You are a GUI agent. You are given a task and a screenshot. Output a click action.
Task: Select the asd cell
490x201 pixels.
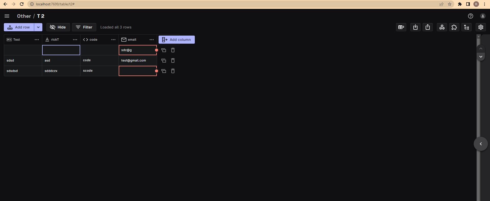tap(61, 60)
